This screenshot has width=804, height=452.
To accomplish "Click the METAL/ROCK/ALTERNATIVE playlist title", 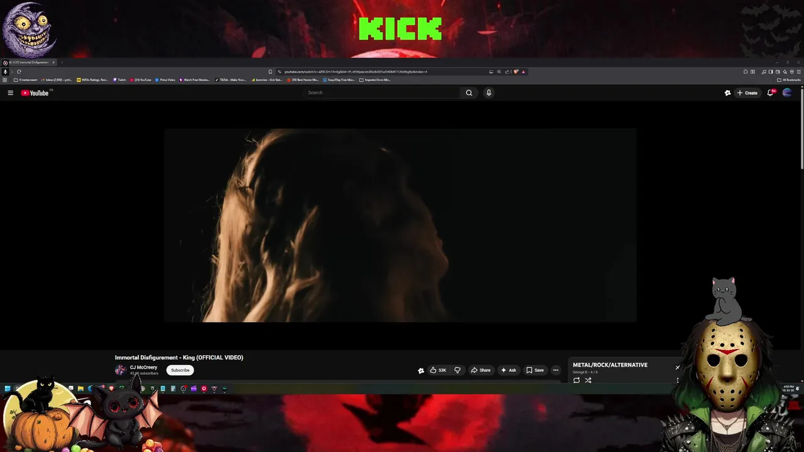I will pos(610,365).
